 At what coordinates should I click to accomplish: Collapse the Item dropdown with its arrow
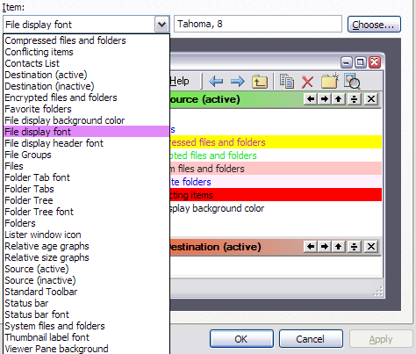coord(161,25)
